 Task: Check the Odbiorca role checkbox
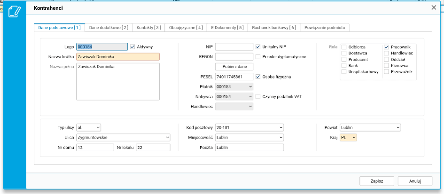344,47
